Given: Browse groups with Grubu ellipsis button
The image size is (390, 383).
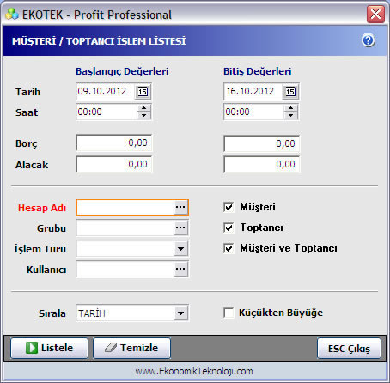Looking at the screenshot, I should coord(180,228).
